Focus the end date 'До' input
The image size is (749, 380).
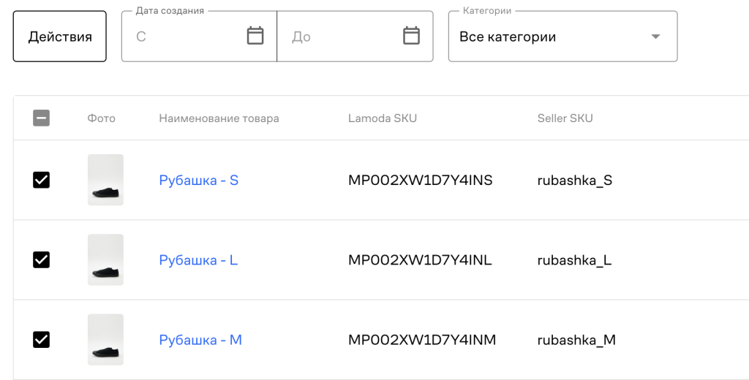click(340, 37)
